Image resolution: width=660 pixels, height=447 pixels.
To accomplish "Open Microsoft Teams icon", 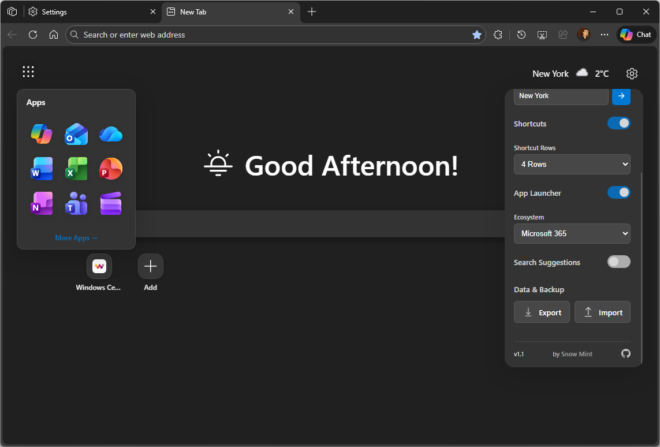I will [76, 203].
